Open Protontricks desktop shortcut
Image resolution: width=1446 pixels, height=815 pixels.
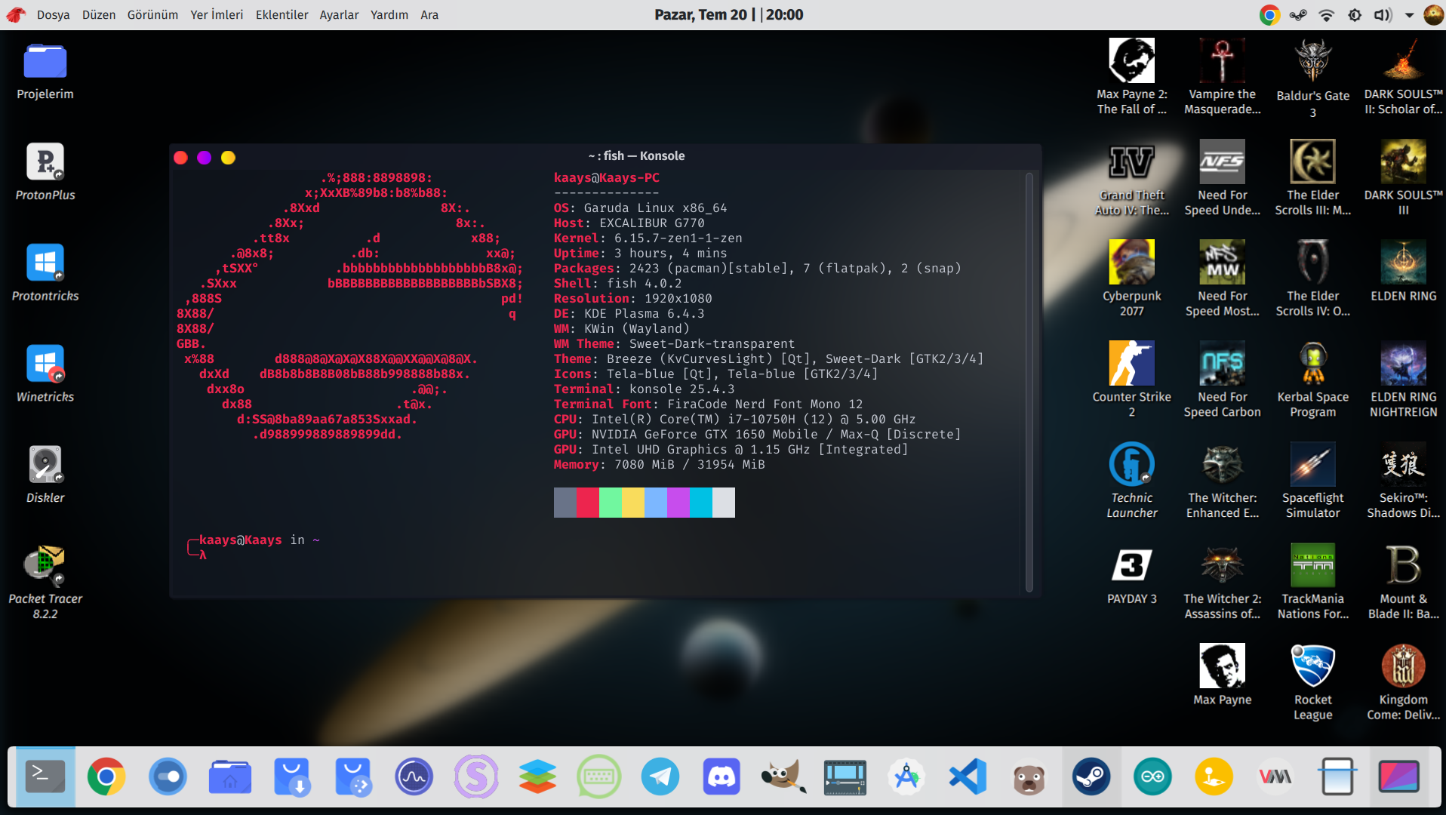[45, 273]
